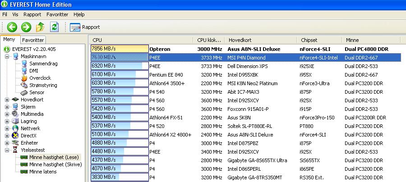Expand the Enheter tree node
406x182 pixels.
point(7,143)
